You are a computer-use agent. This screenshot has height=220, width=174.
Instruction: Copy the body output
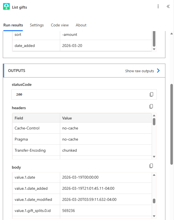151,166
